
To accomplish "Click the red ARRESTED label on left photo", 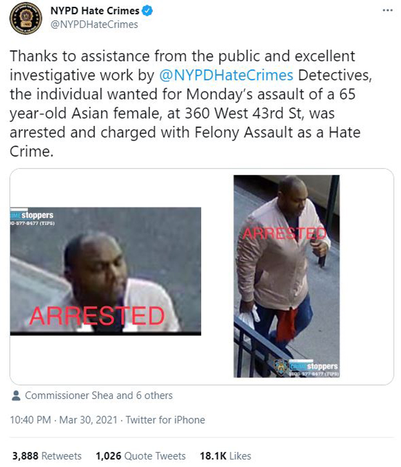I will 97,316.
